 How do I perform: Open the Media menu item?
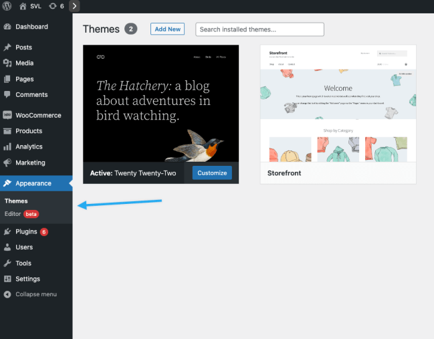[x=24, y=63]
